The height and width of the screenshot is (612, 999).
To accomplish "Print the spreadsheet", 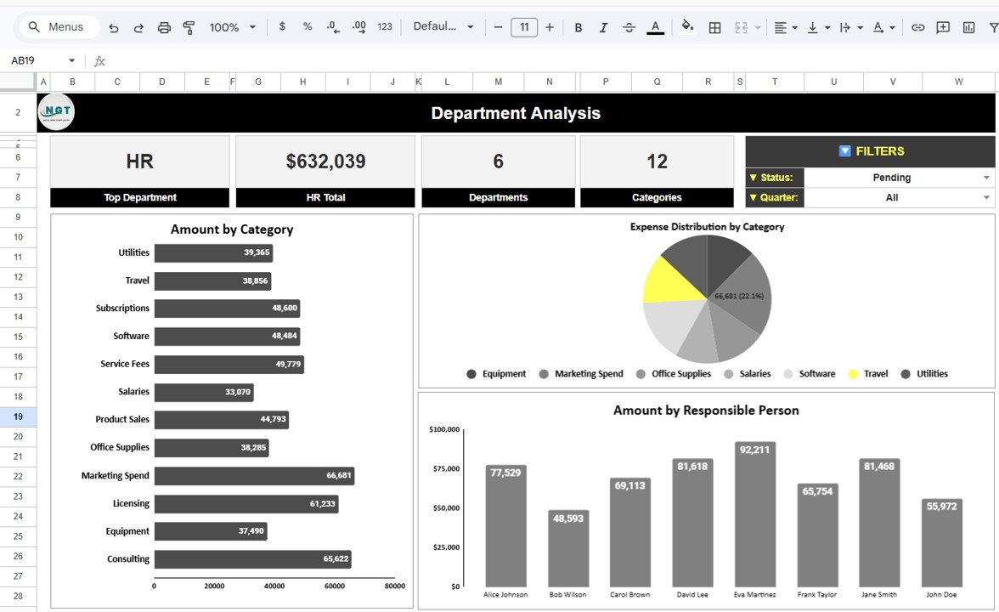I will tap(163, 26).
